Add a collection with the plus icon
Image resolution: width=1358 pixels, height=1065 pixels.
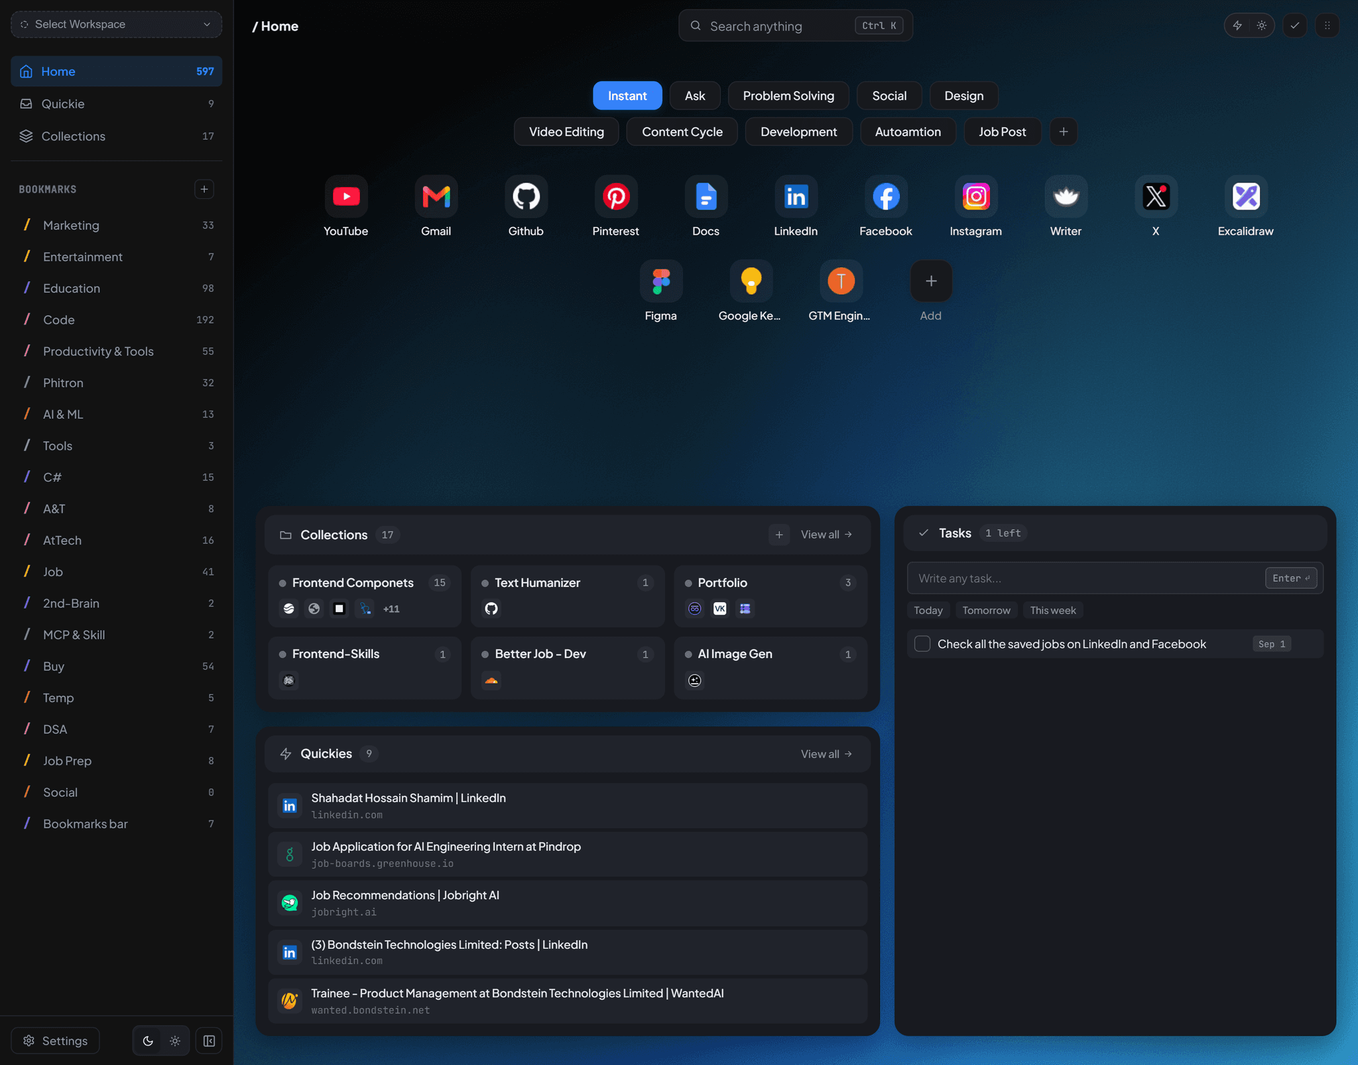(779, 534)
